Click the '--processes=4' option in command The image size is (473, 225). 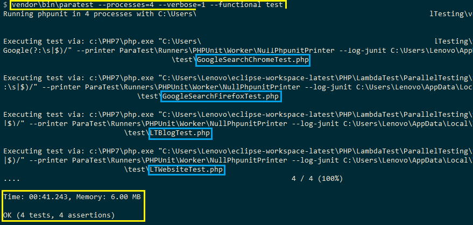click(x=126, y=5)
